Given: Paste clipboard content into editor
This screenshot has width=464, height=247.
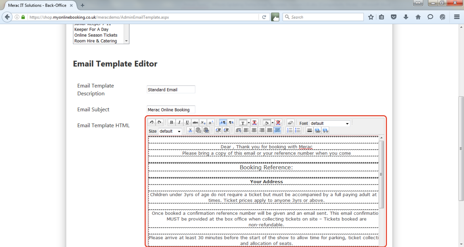Looking at the screenshot, I should click(198, 130).
